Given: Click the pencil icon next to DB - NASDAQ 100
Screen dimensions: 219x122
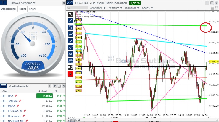Looking at the screenshot, I should (27, 121).
